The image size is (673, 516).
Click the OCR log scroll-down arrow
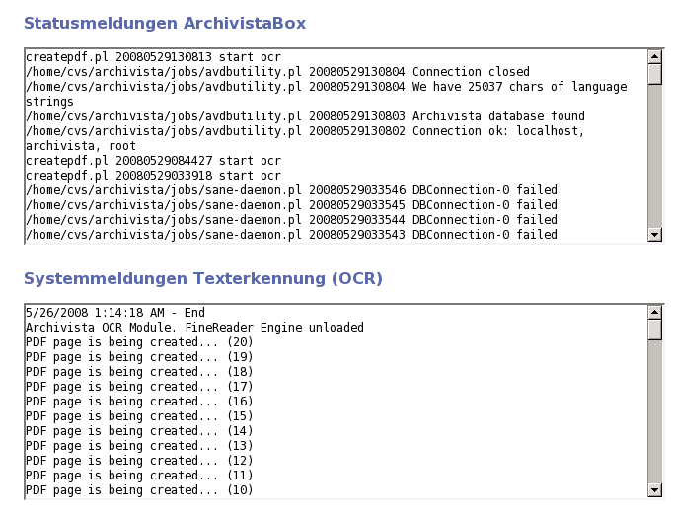[x=654, y=489]
